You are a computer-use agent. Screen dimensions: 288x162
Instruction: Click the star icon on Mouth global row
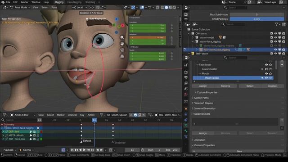pos(270,78)
